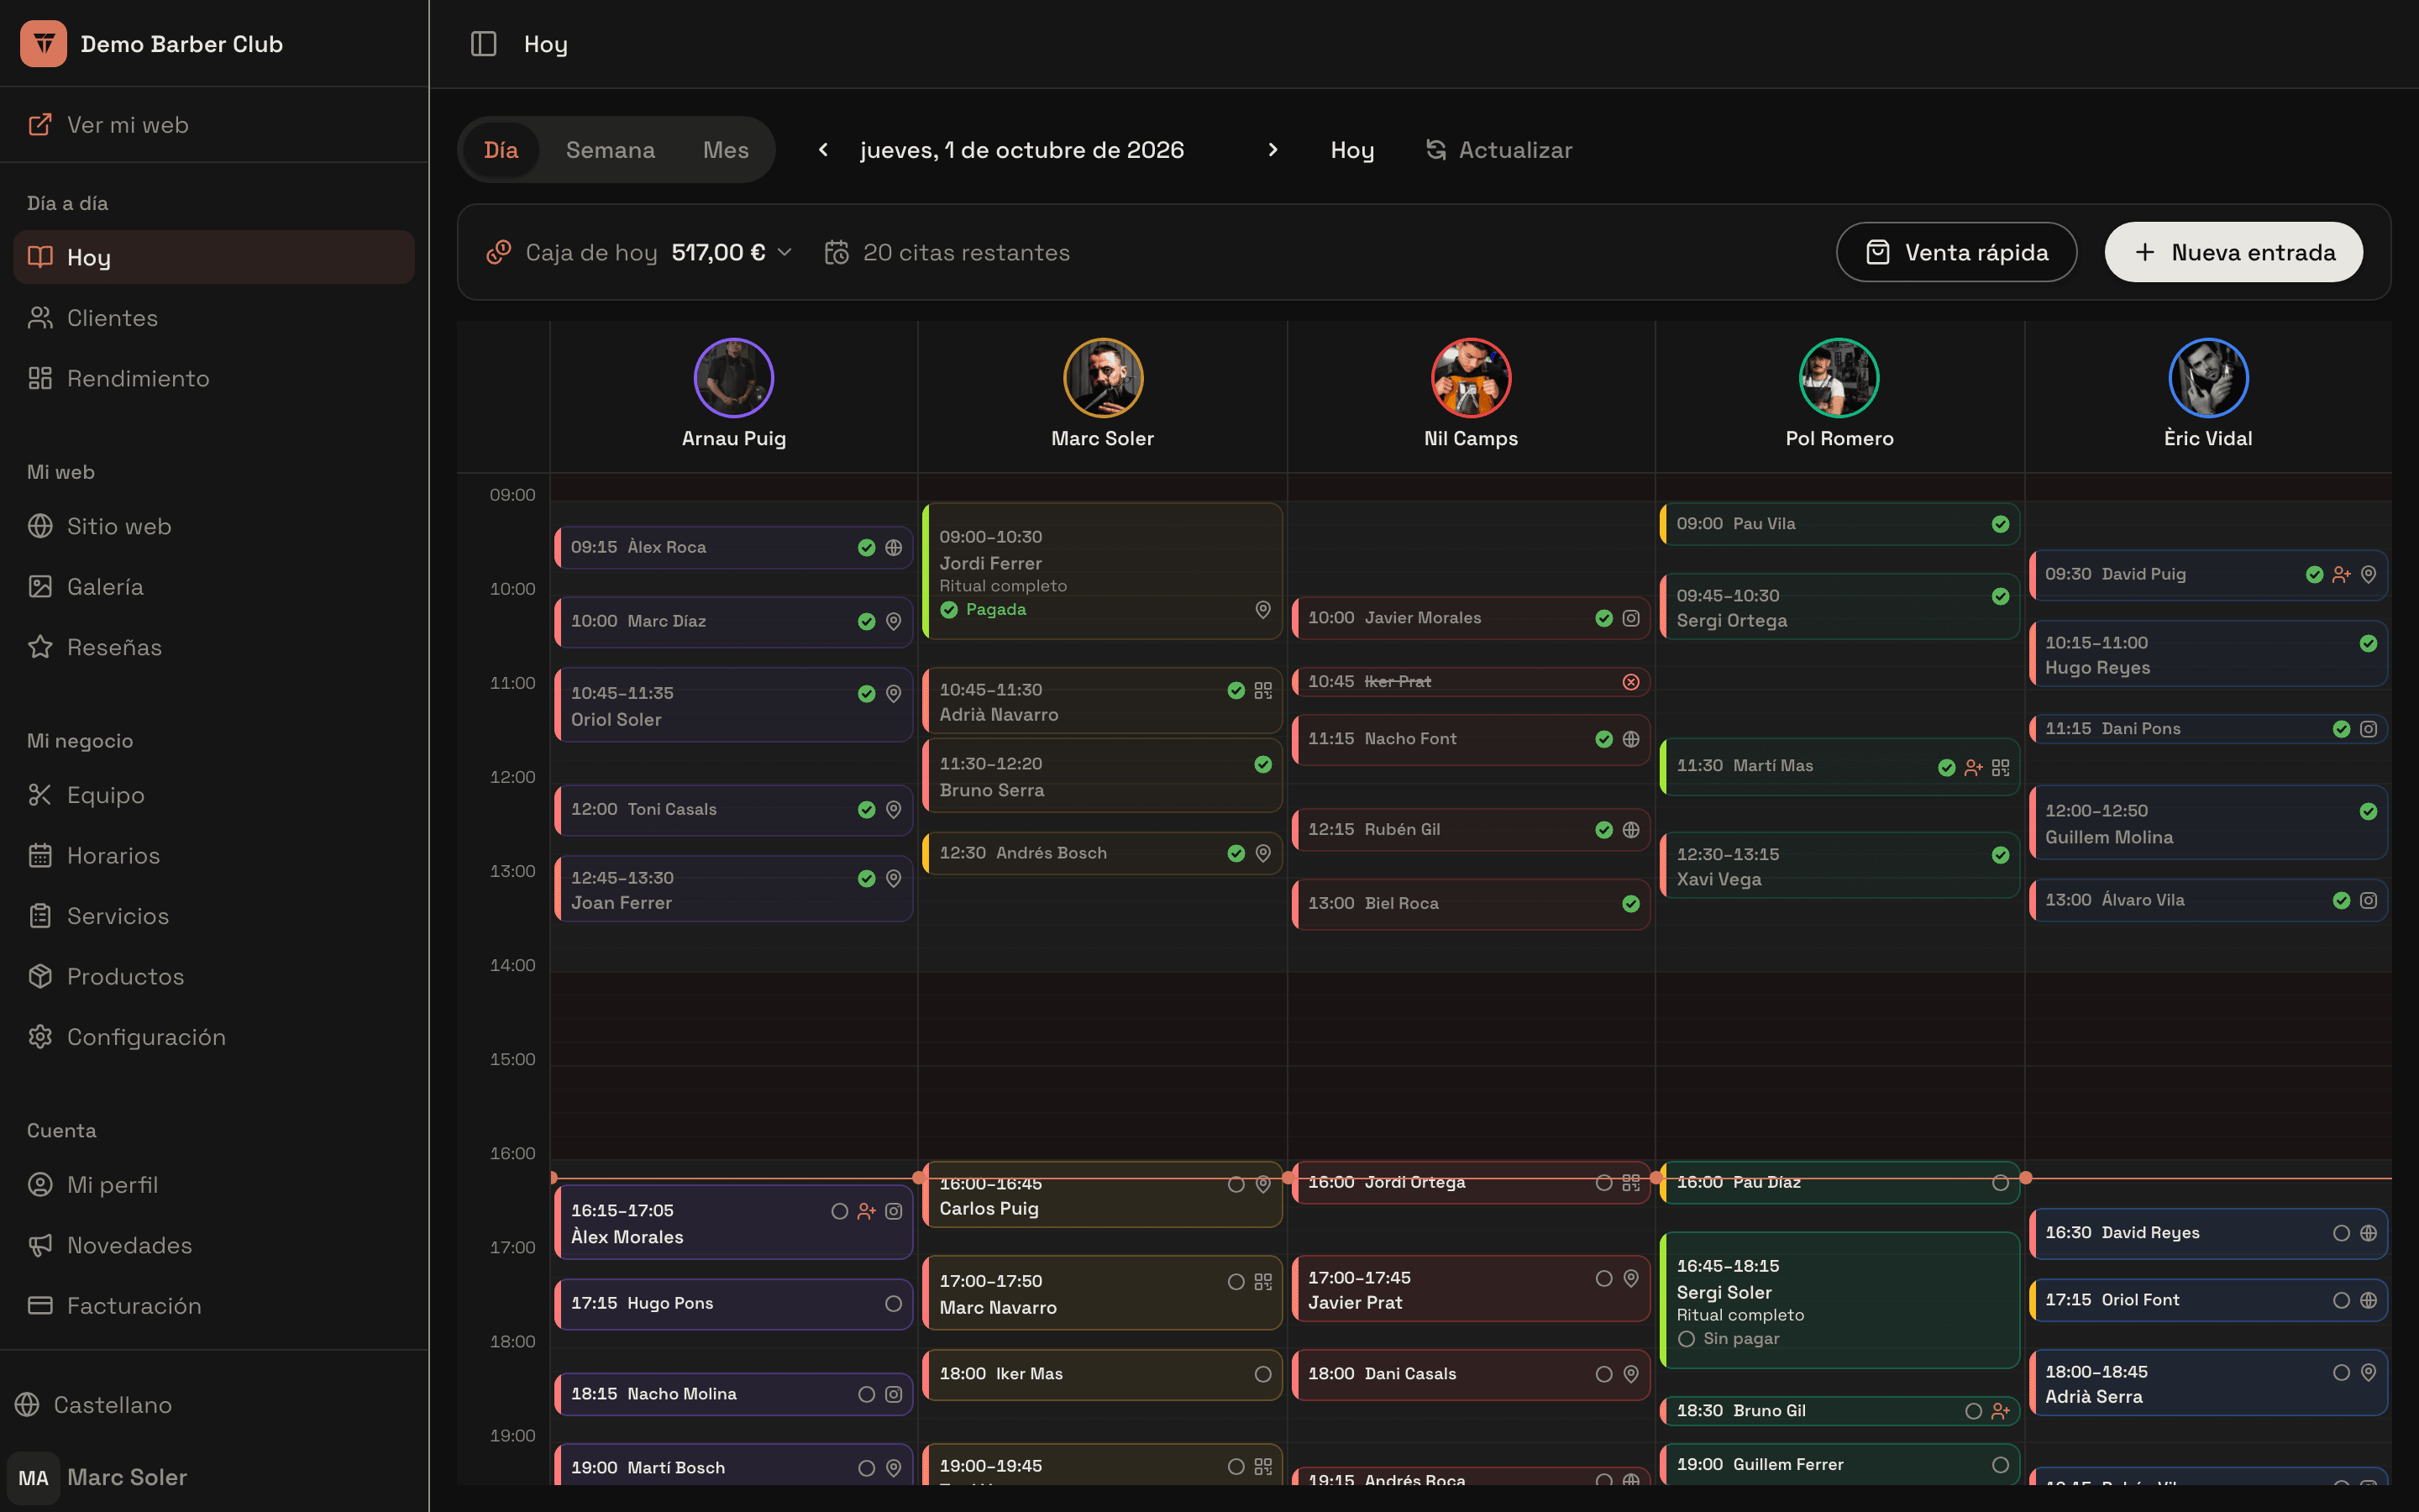
Task: Switch to the Día view tab
Action: coord(501,150)
